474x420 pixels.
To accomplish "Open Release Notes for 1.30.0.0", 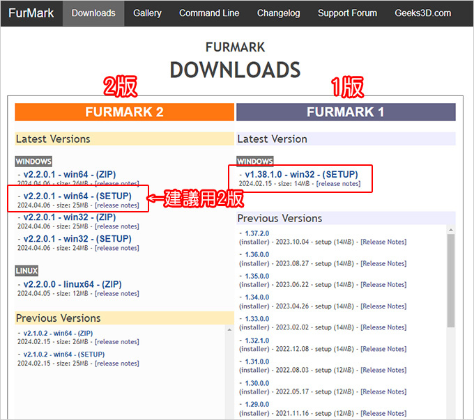I will (x=383, y=392).
